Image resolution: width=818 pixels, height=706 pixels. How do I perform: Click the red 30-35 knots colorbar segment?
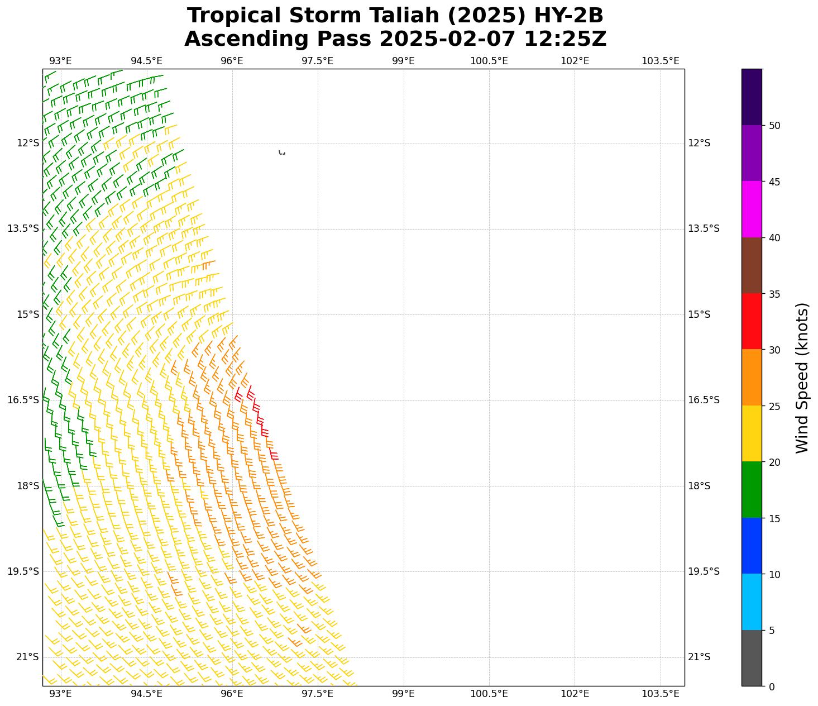(752, 321)
